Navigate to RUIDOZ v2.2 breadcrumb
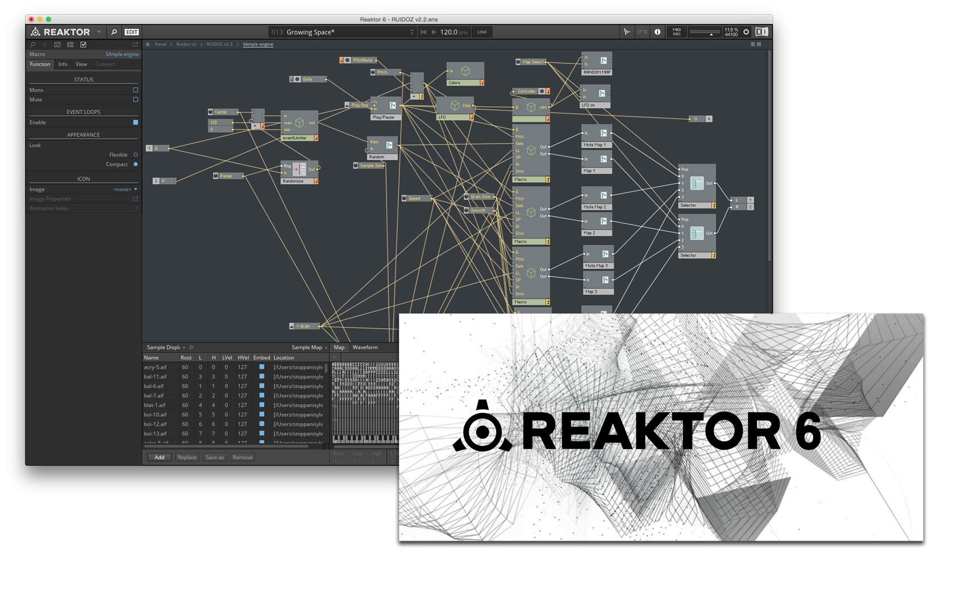 [x=219, y=44]
